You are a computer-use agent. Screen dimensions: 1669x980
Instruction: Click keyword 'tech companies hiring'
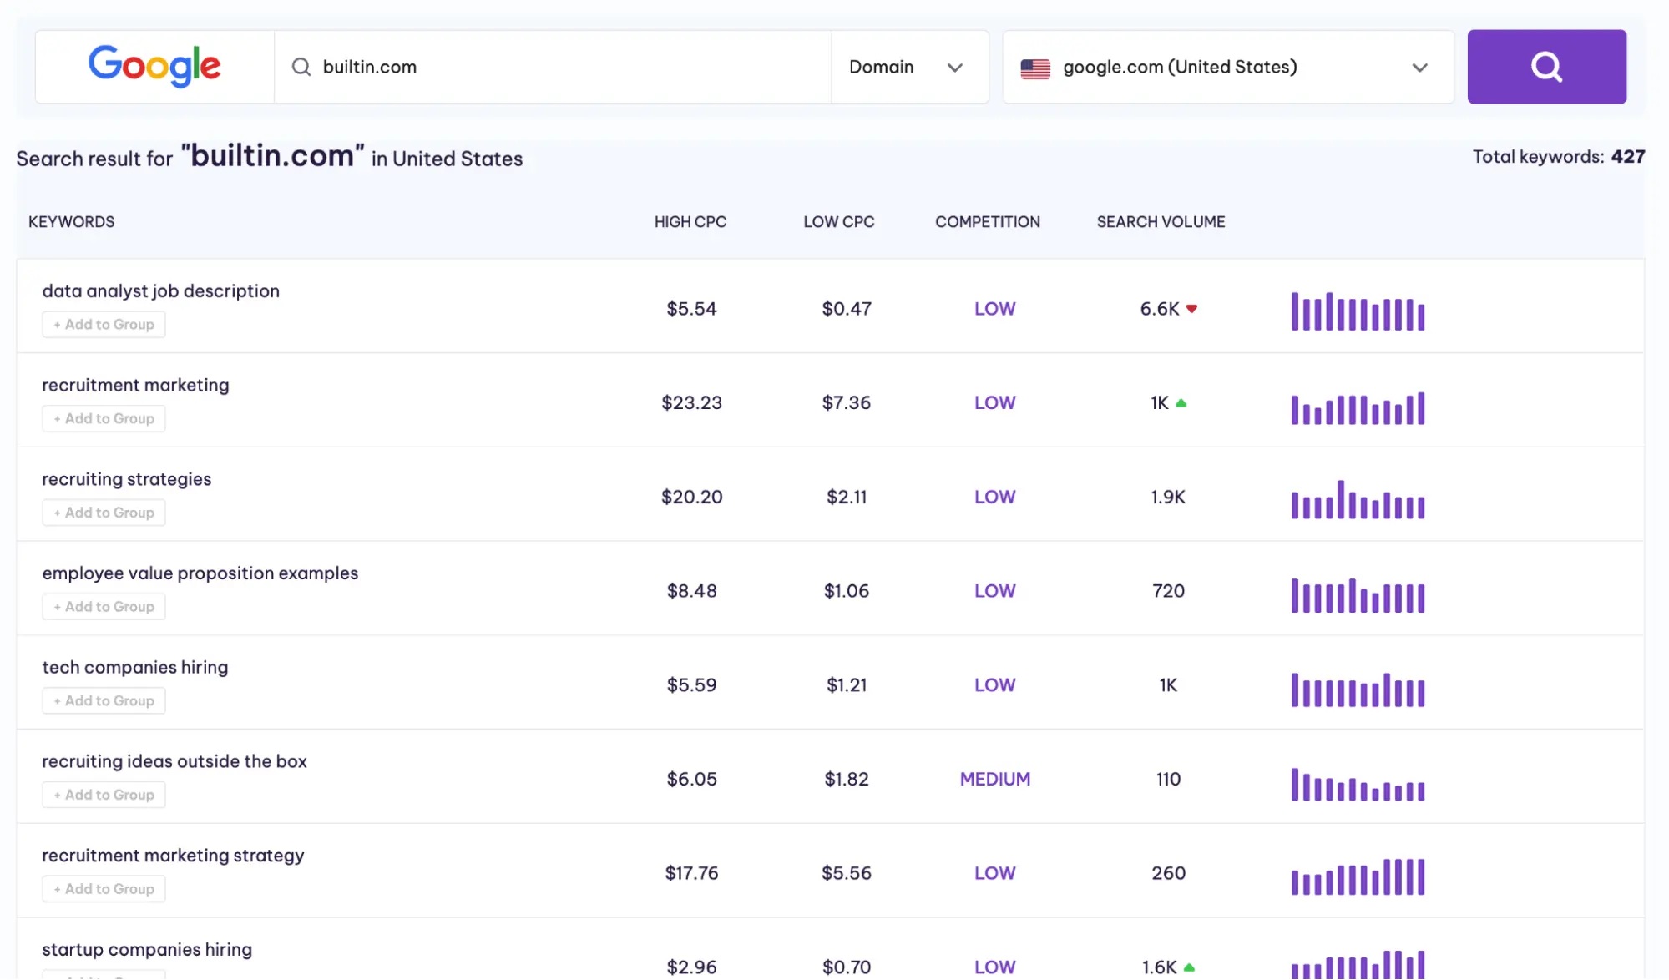(x=135, y=668)
